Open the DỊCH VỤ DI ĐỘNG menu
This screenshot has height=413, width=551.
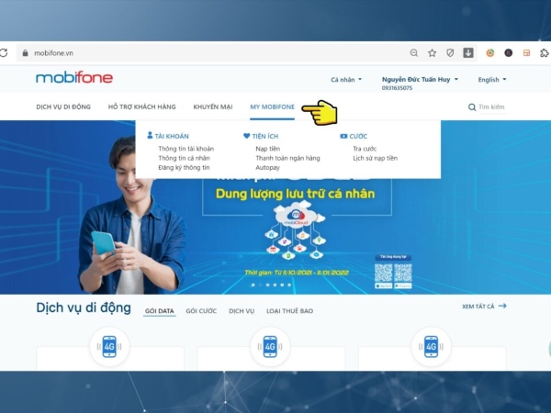coord(63,107)
